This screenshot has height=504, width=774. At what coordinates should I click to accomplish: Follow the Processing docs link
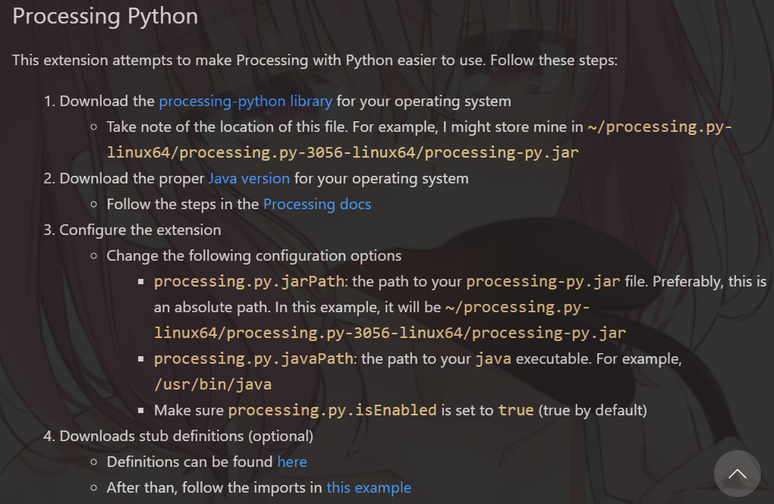pos(316,204)
